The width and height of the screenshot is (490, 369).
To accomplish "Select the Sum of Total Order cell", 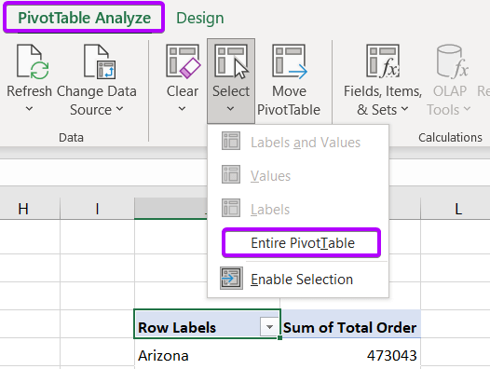I will click(350, 324).
